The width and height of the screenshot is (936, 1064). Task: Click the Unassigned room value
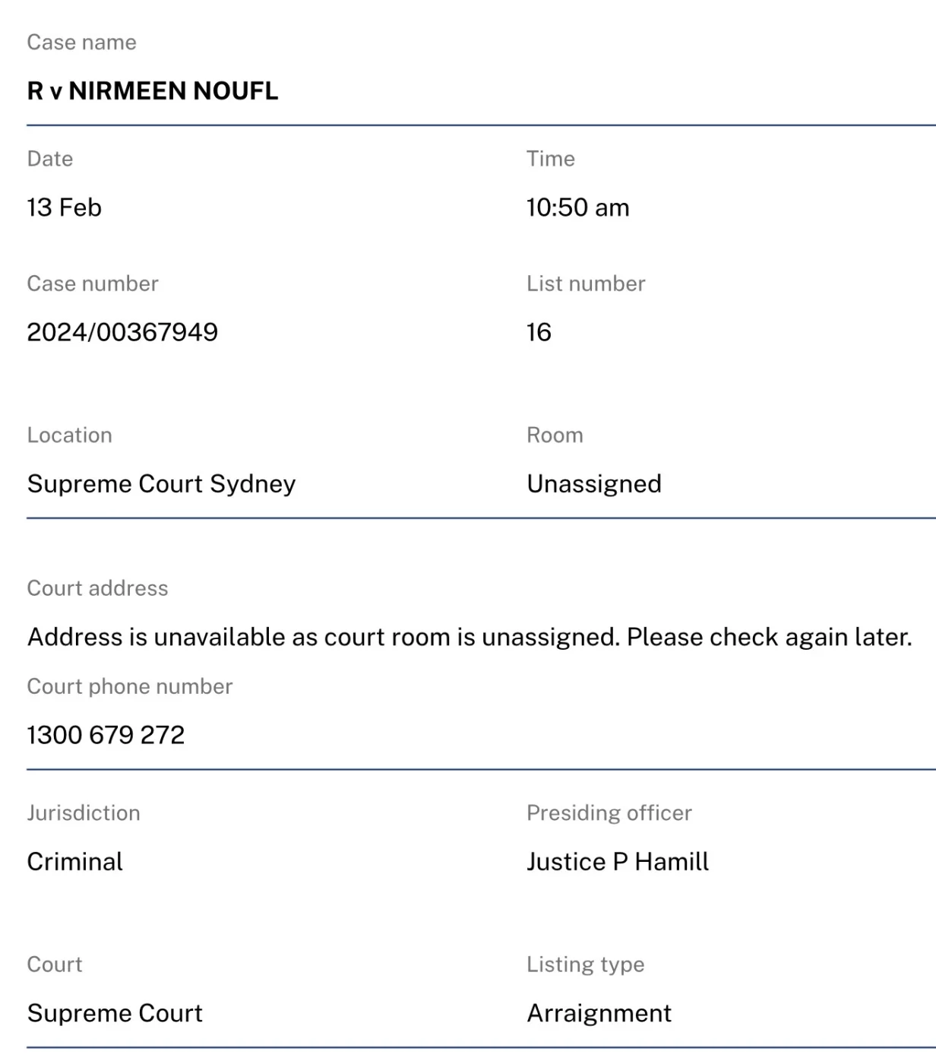tap(594, 484)
